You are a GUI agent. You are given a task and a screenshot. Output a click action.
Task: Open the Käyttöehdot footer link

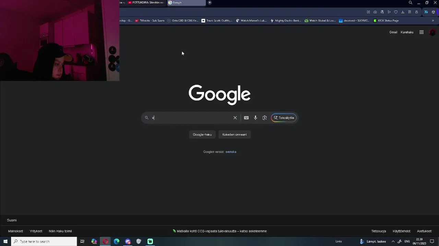click(402, 231)
